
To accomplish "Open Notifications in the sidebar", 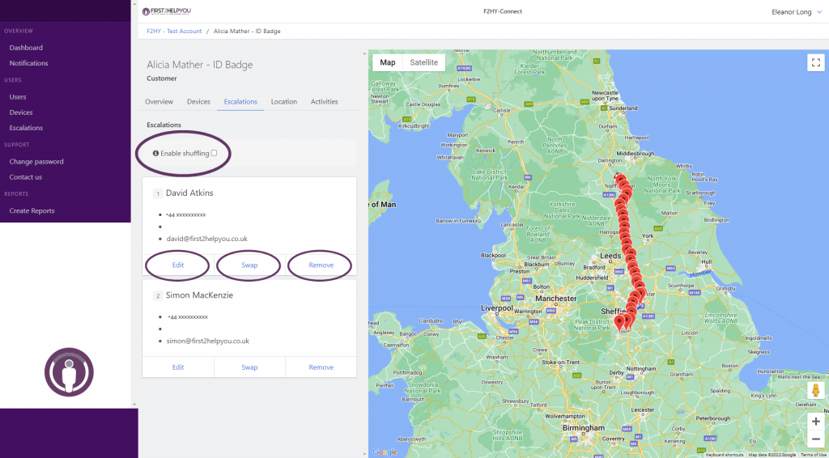I will pyautogui.click(x=28, y=63).
